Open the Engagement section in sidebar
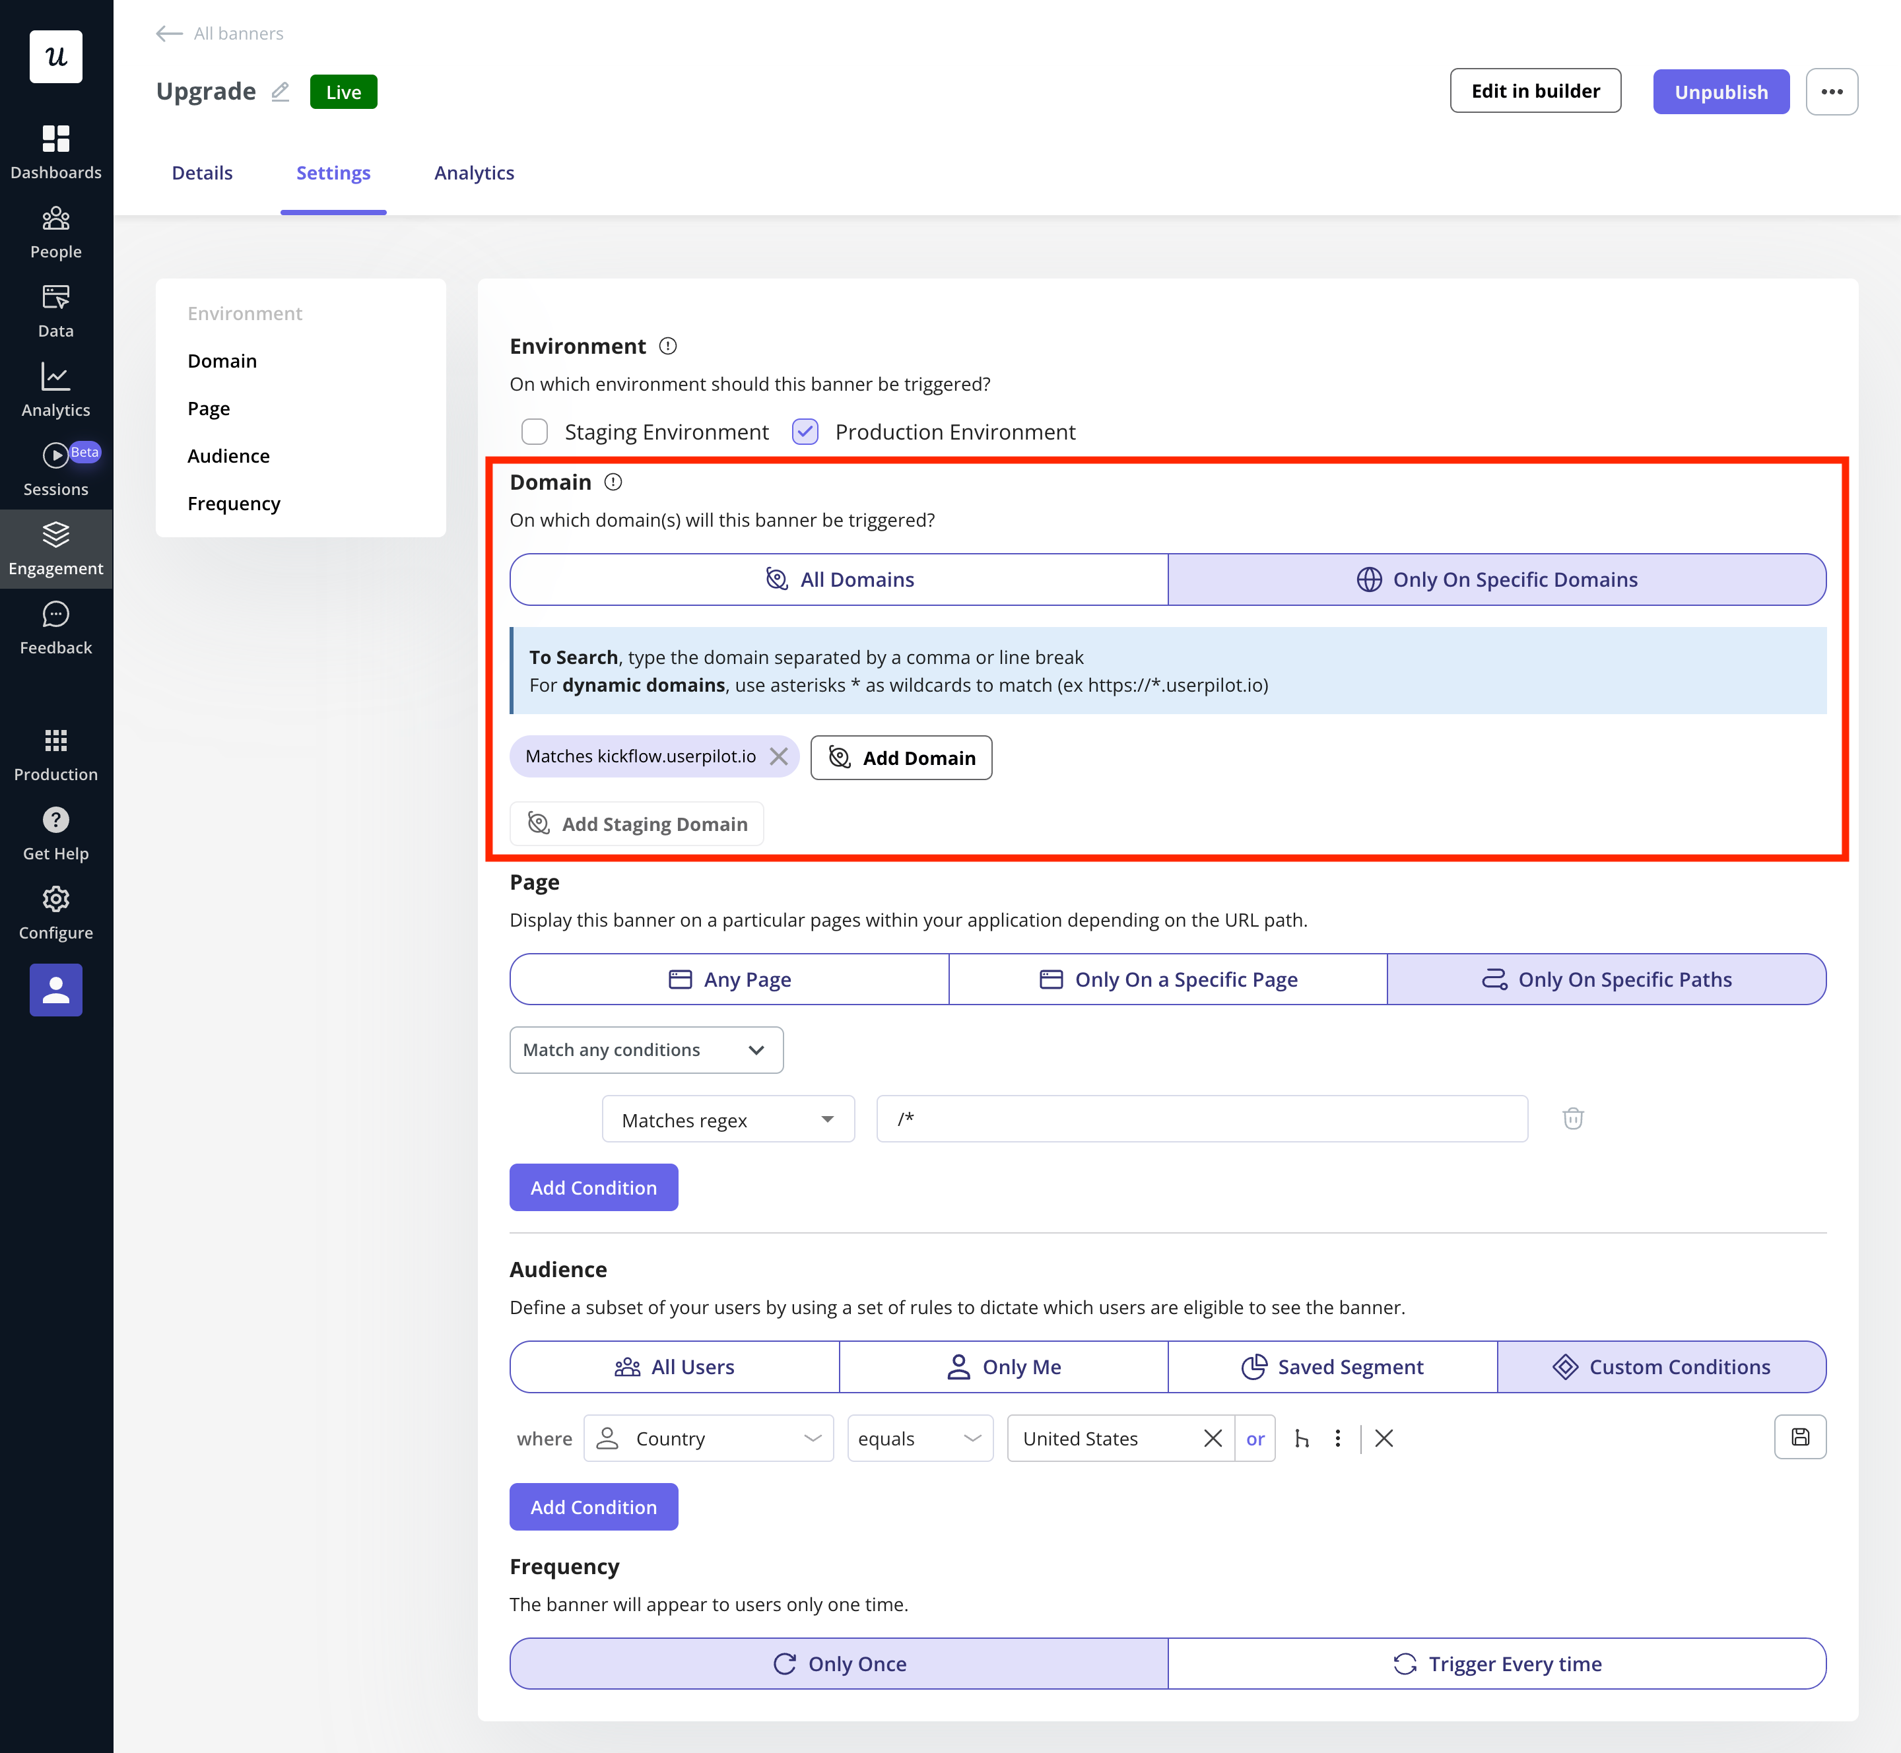This screenshot has width=1901, height=1753. [56, 548]
